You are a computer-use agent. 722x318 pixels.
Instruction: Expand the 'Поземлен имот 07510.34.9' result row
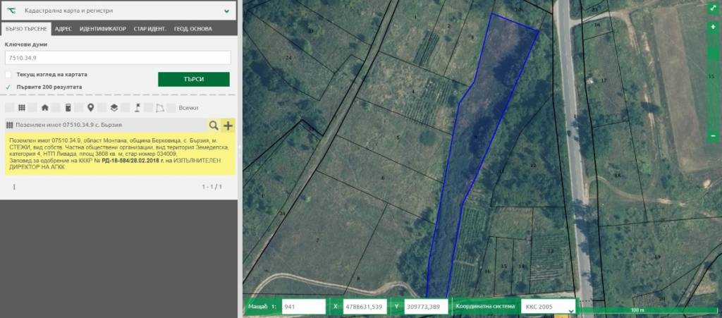pos(106,126)
